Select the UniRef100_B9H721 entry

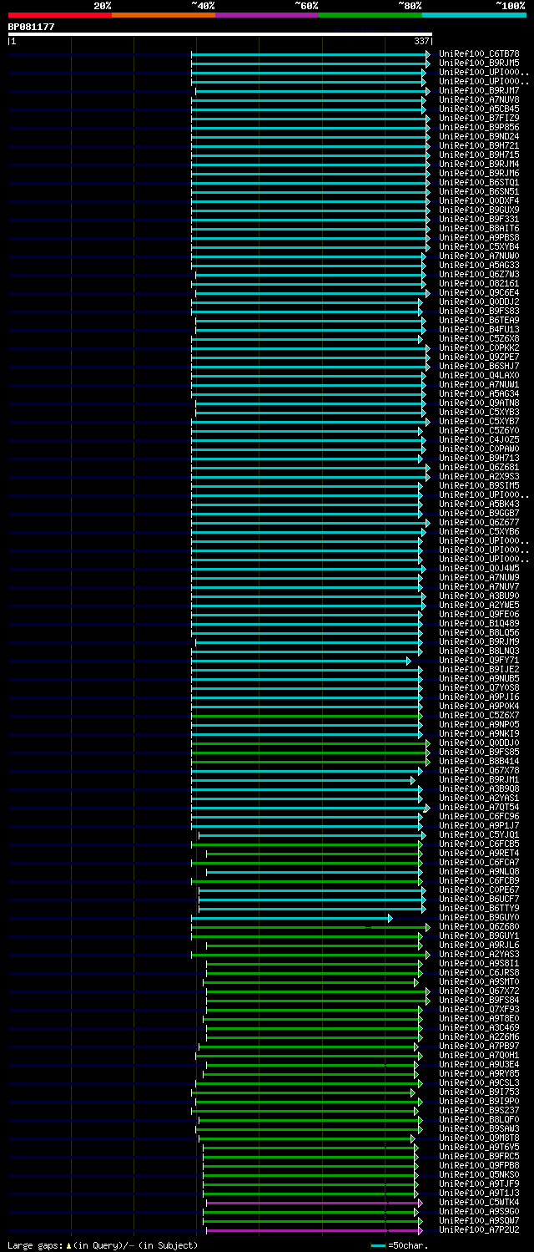[479, 145]
